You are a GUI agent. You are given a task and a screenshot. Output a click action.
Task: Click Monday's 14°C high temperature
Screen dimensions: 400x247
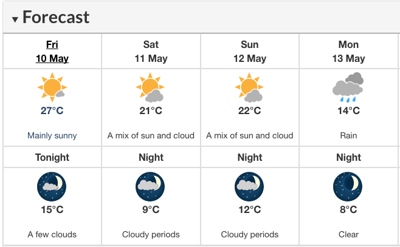coord(348,110)
